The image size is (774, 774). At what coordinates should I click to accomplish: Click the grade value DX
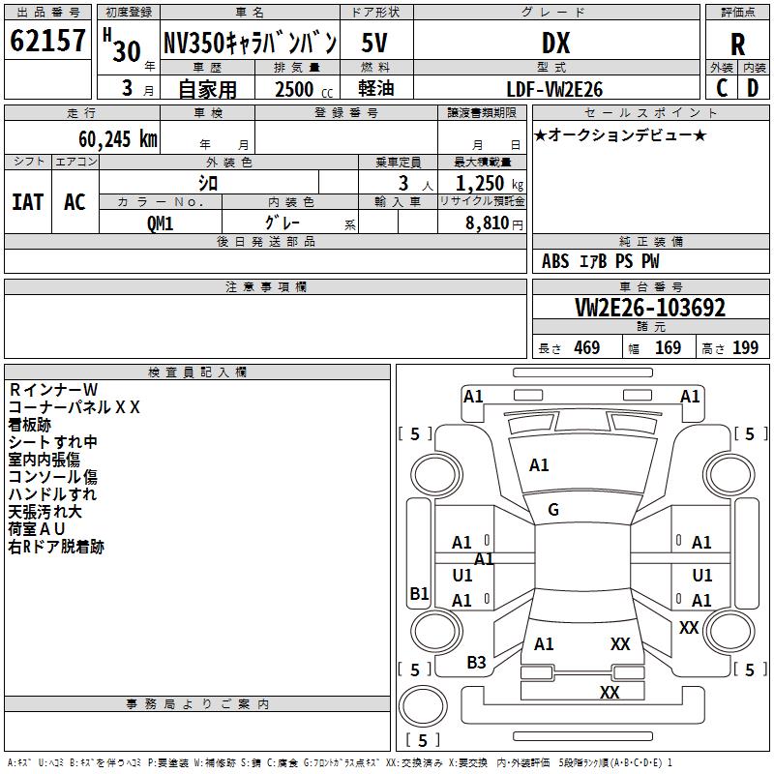[555, 44]
